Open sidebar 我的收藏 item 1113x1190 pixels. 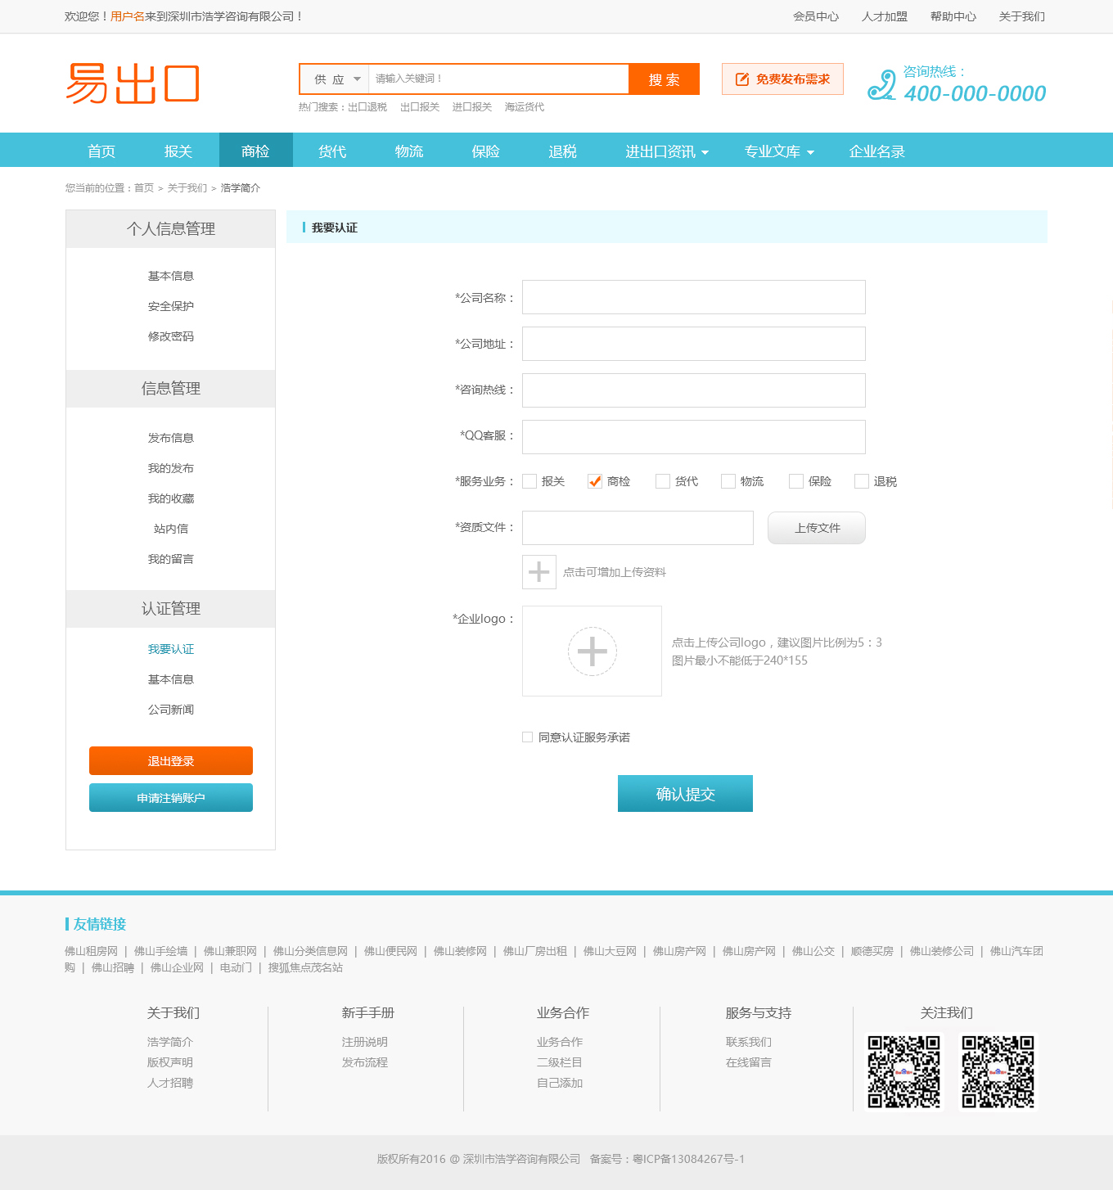tap(171, 498)
